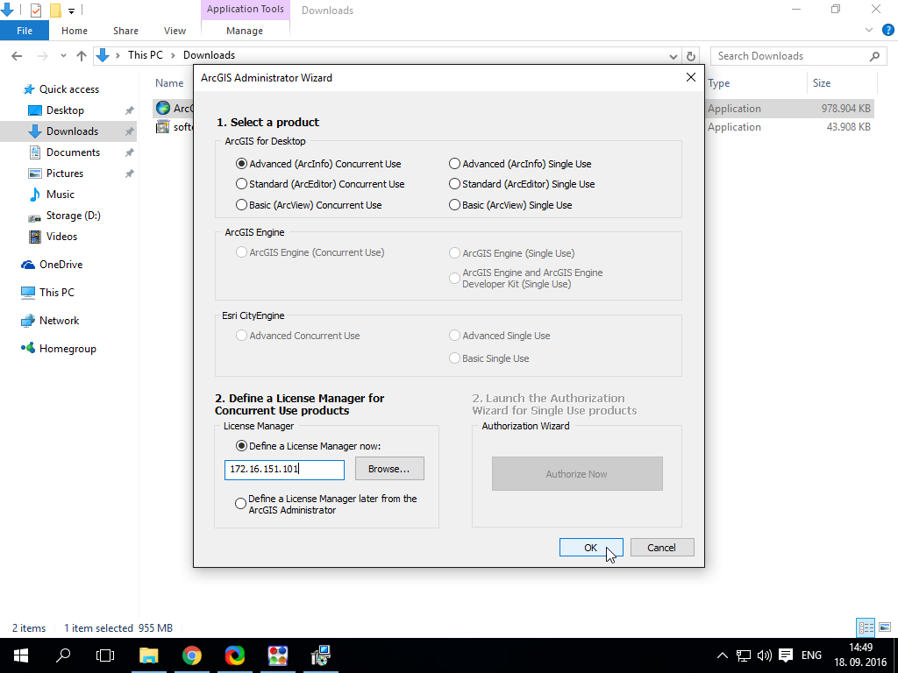Open the View ribbon tab
The image size is (898, 673).
pos(175,31)
